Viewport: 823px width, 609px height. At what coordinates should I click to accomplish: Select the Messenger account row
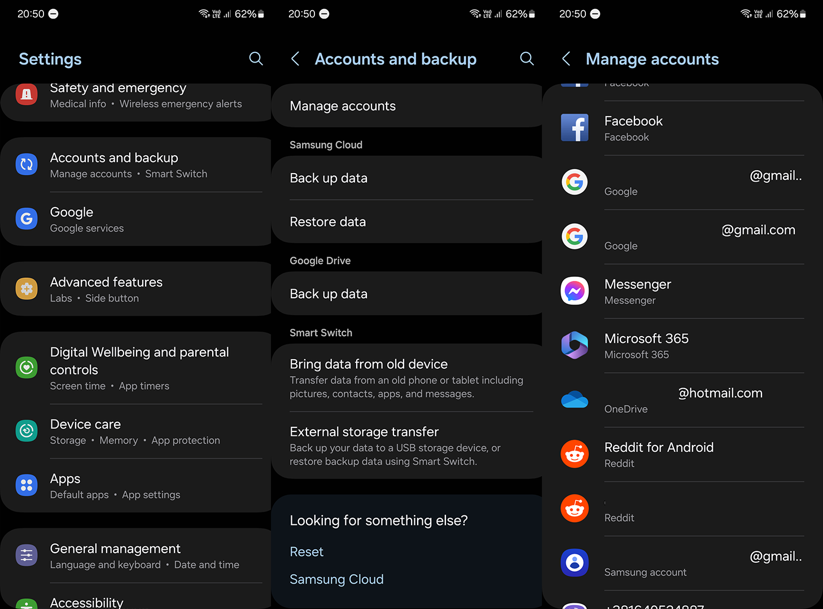(x=682, y=291)
